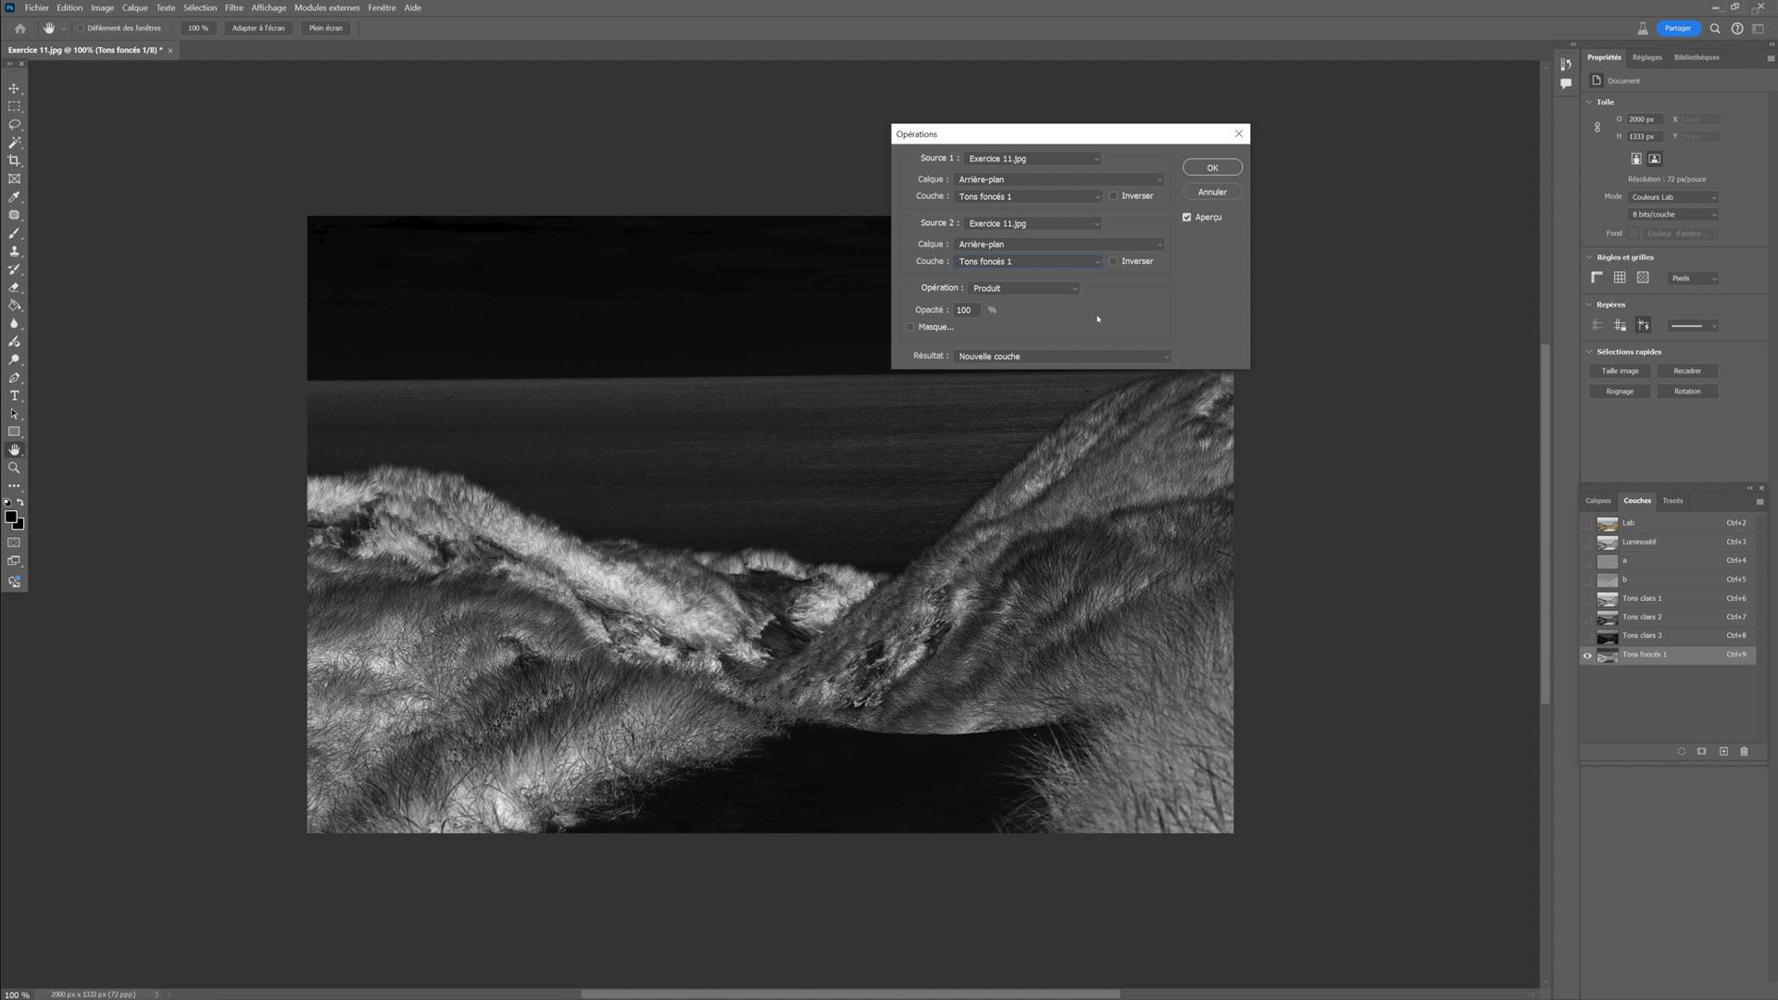Open Mode Couleurs Lab dropdown

[x=1673, y=197]
